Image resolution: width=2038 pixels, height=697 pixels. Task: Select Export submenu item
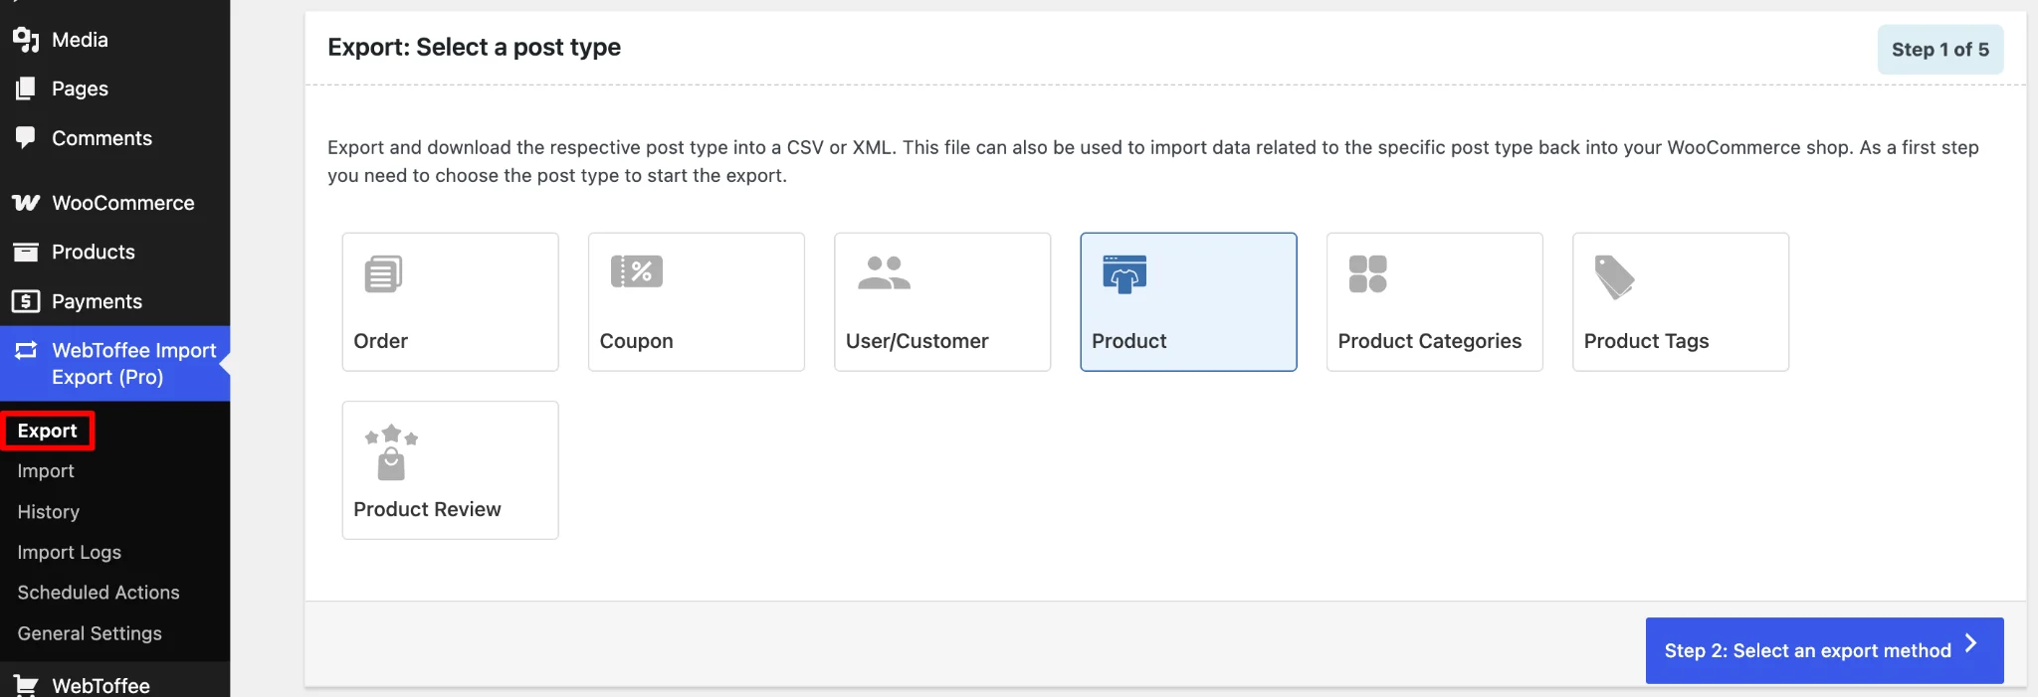[47, 431]
